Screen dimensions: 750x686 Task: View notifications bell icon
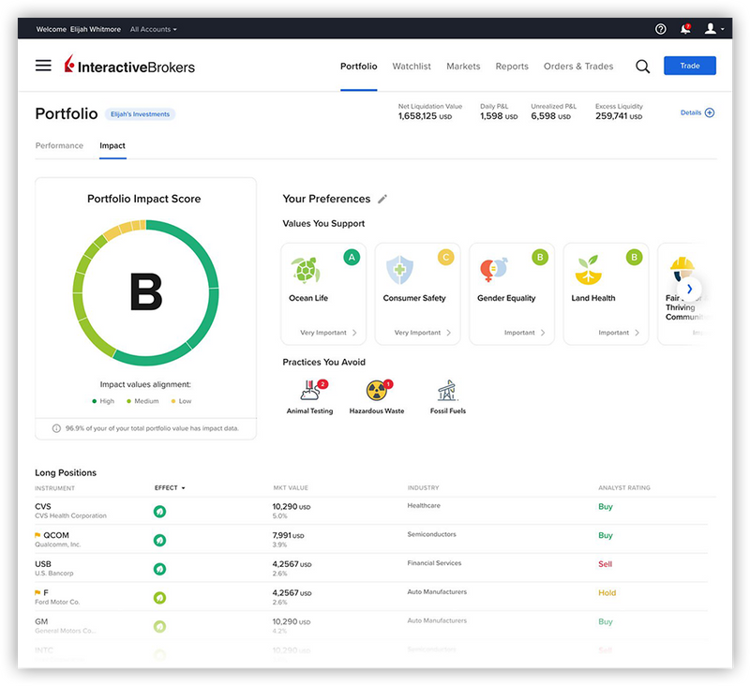pyautogui.click(x=685, y=29)
